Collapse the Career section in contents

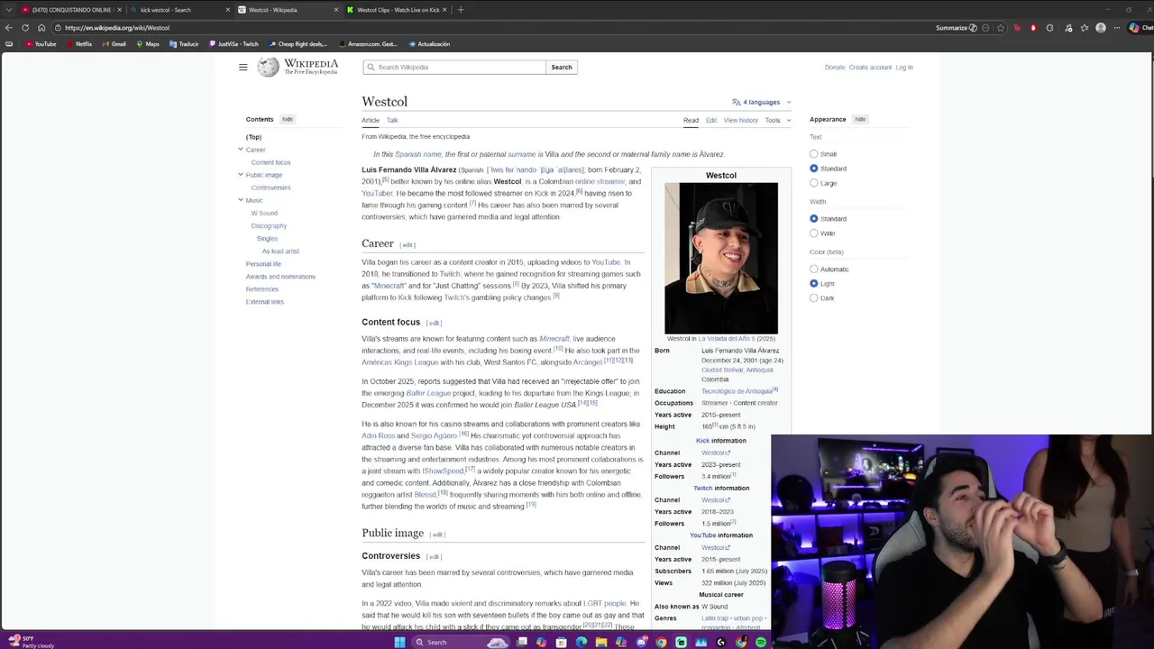241,150
